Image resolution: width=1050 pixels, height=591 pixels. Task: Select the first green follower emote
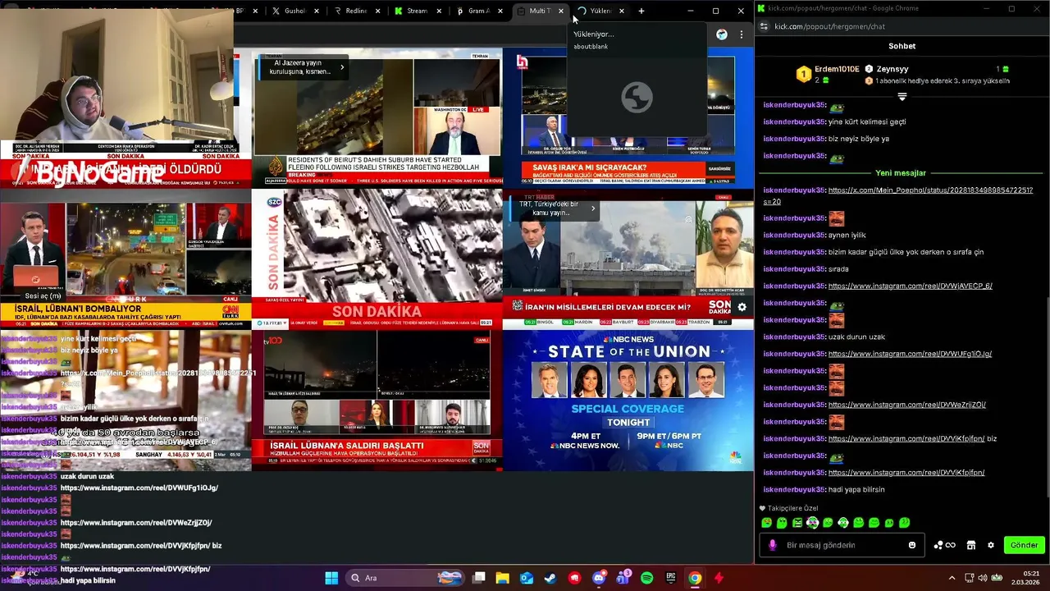click(x=766, y=523)
